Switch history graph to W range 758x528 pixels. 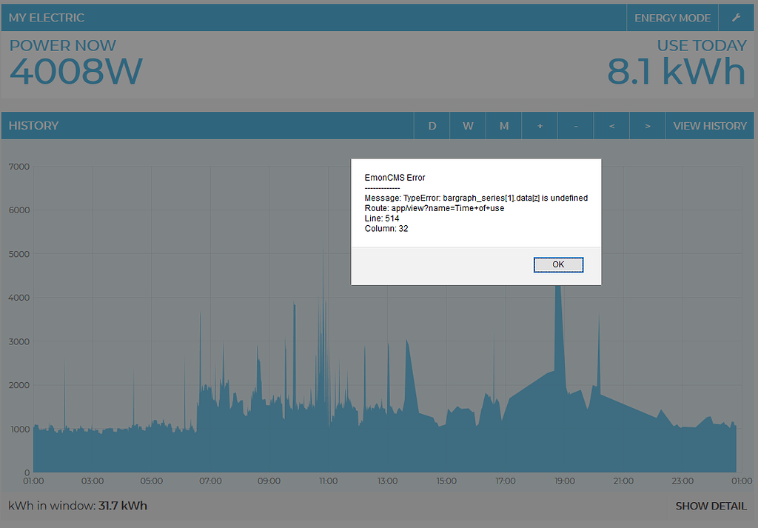point(468,125)
